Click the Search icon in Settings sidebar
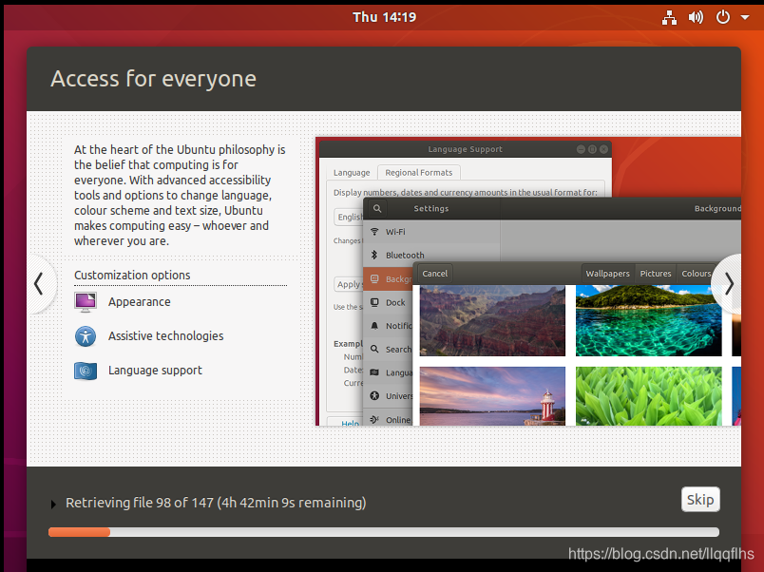This screenshot has width=764, height=572. (x=374, y=350)
